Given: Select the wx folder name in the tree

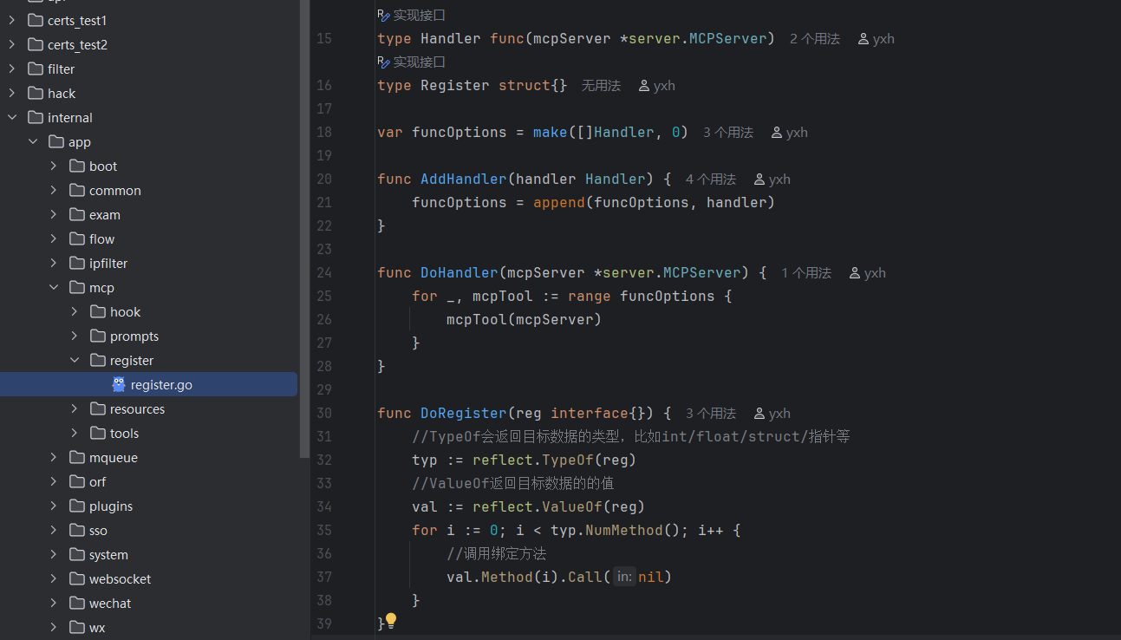Looking at the screenshot, I should [97, 627].
